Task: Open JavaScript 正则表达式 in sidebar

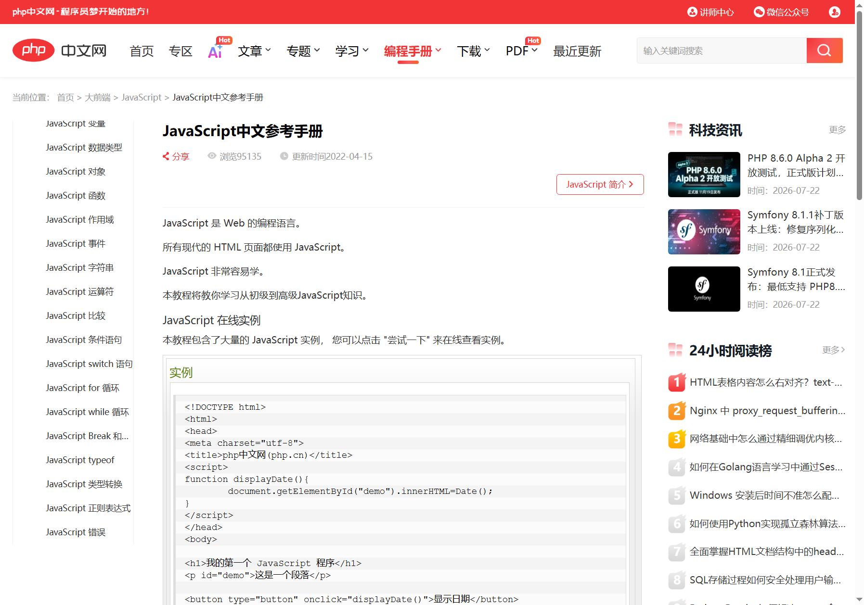Action: 88,508
